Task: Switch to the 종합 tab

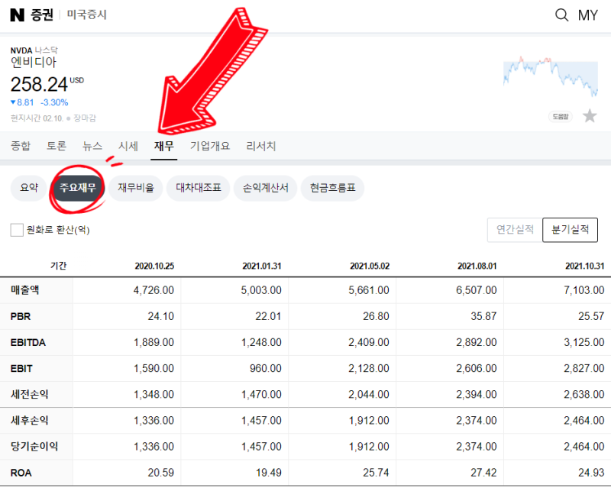Action: click(21, 146)
